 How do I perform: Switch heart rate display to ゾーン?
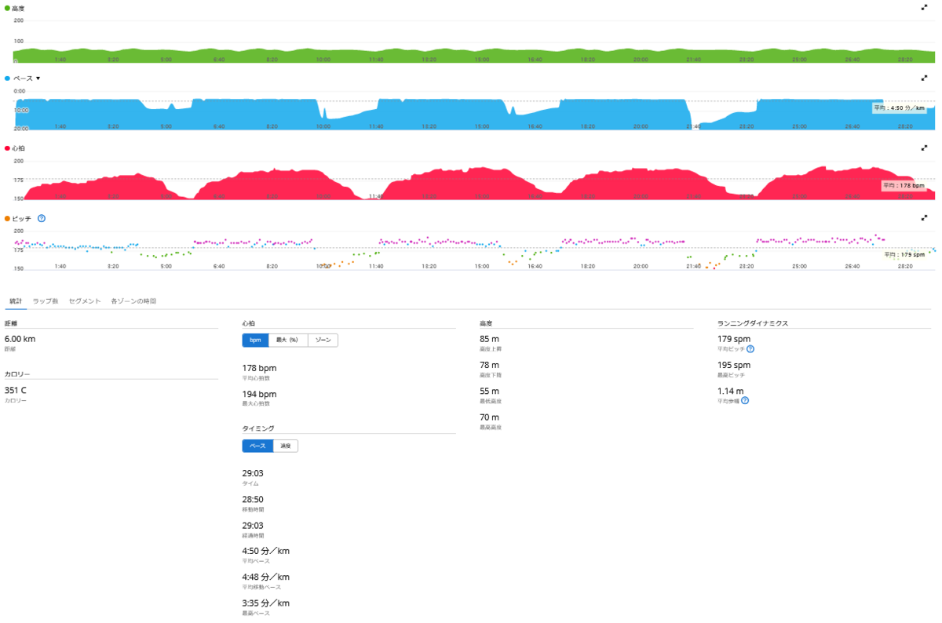[x=323, y=340]
